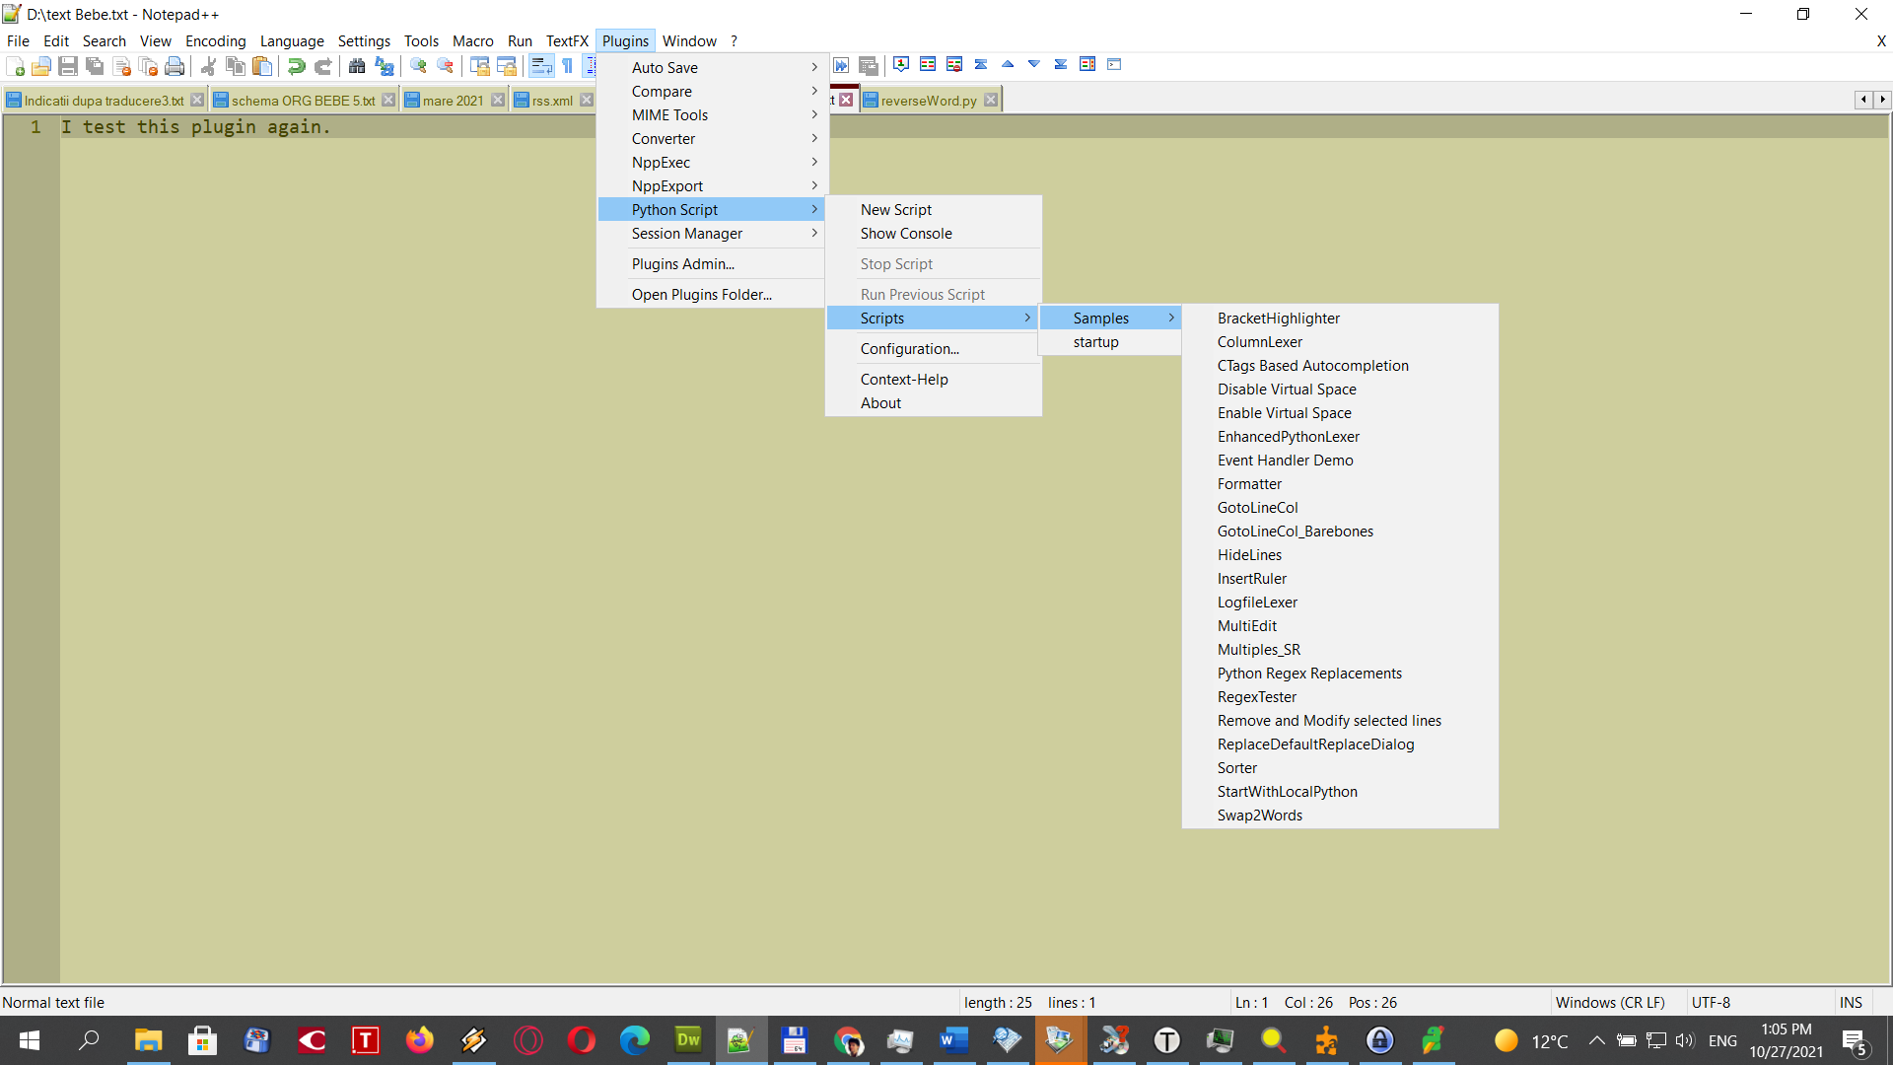Open the Macro menu

[472, 40]
